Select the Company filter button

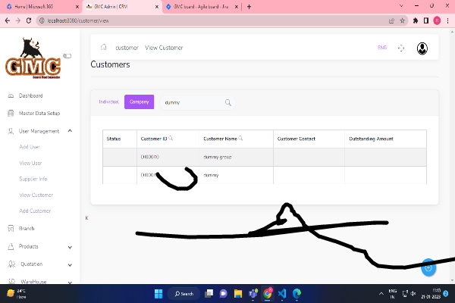(x=139, y=102)
